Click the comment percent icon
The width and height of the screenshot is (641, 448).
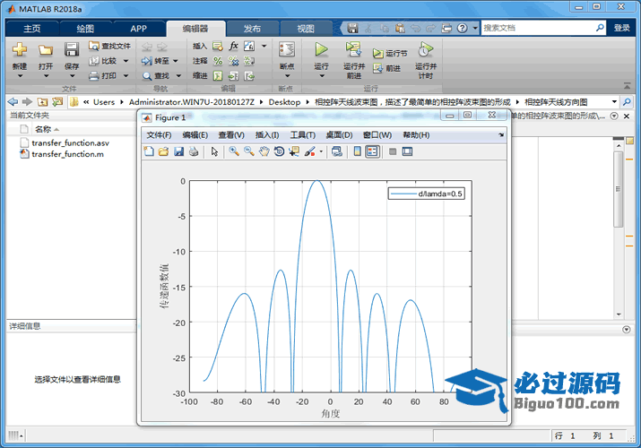click(218, 61)
